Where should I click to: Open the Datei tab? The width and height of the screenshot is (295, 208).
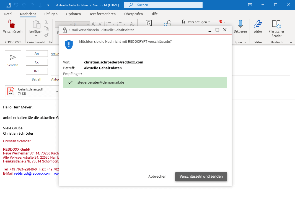(x=8, y=14)
